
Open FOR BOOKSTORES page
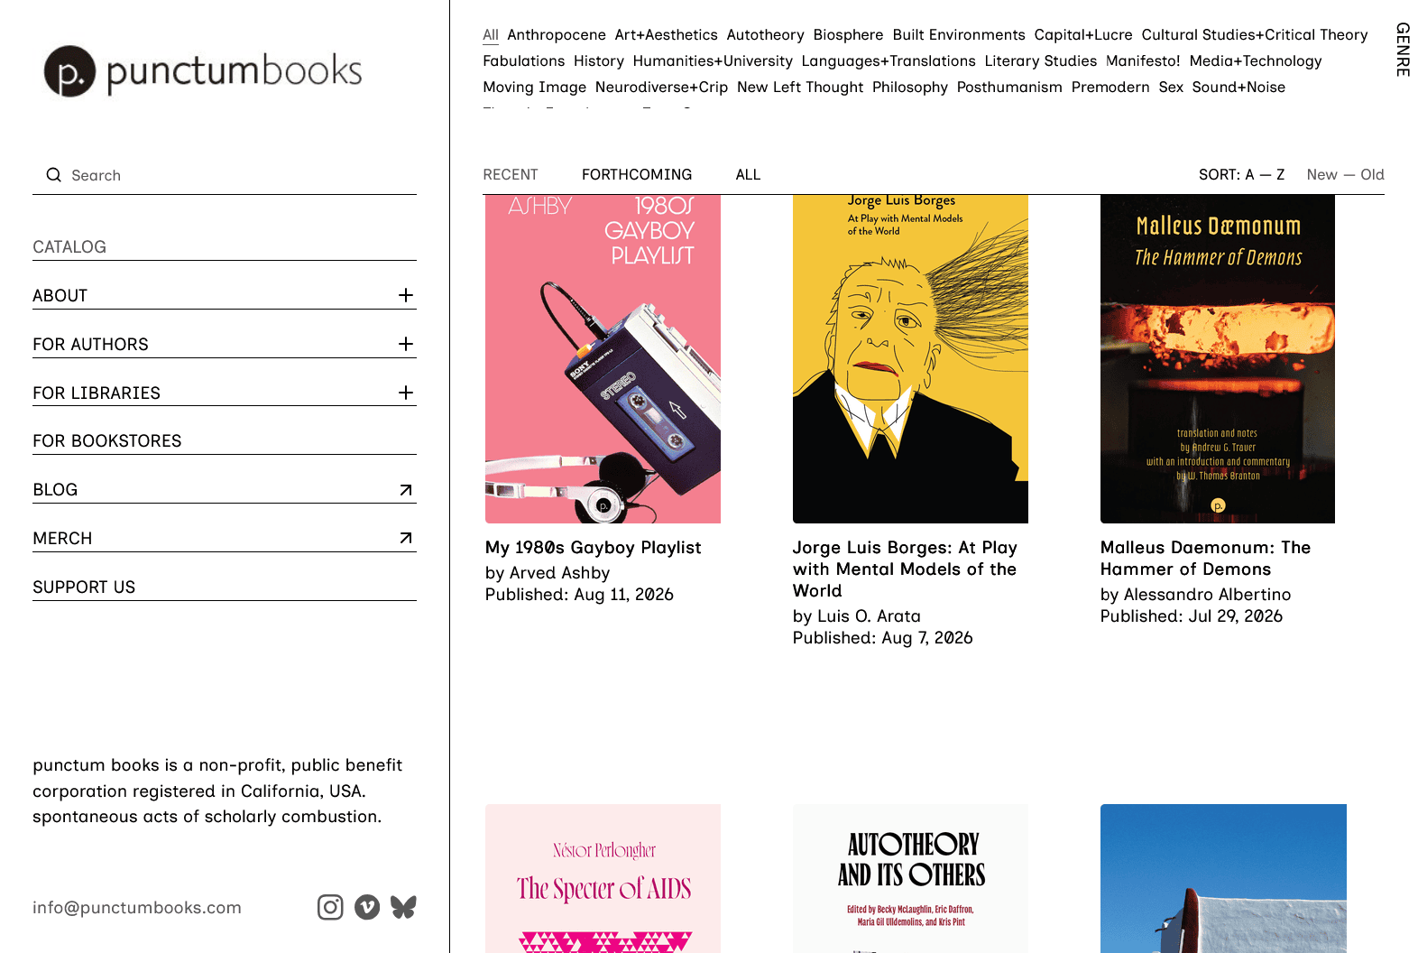tap(107, 441)
